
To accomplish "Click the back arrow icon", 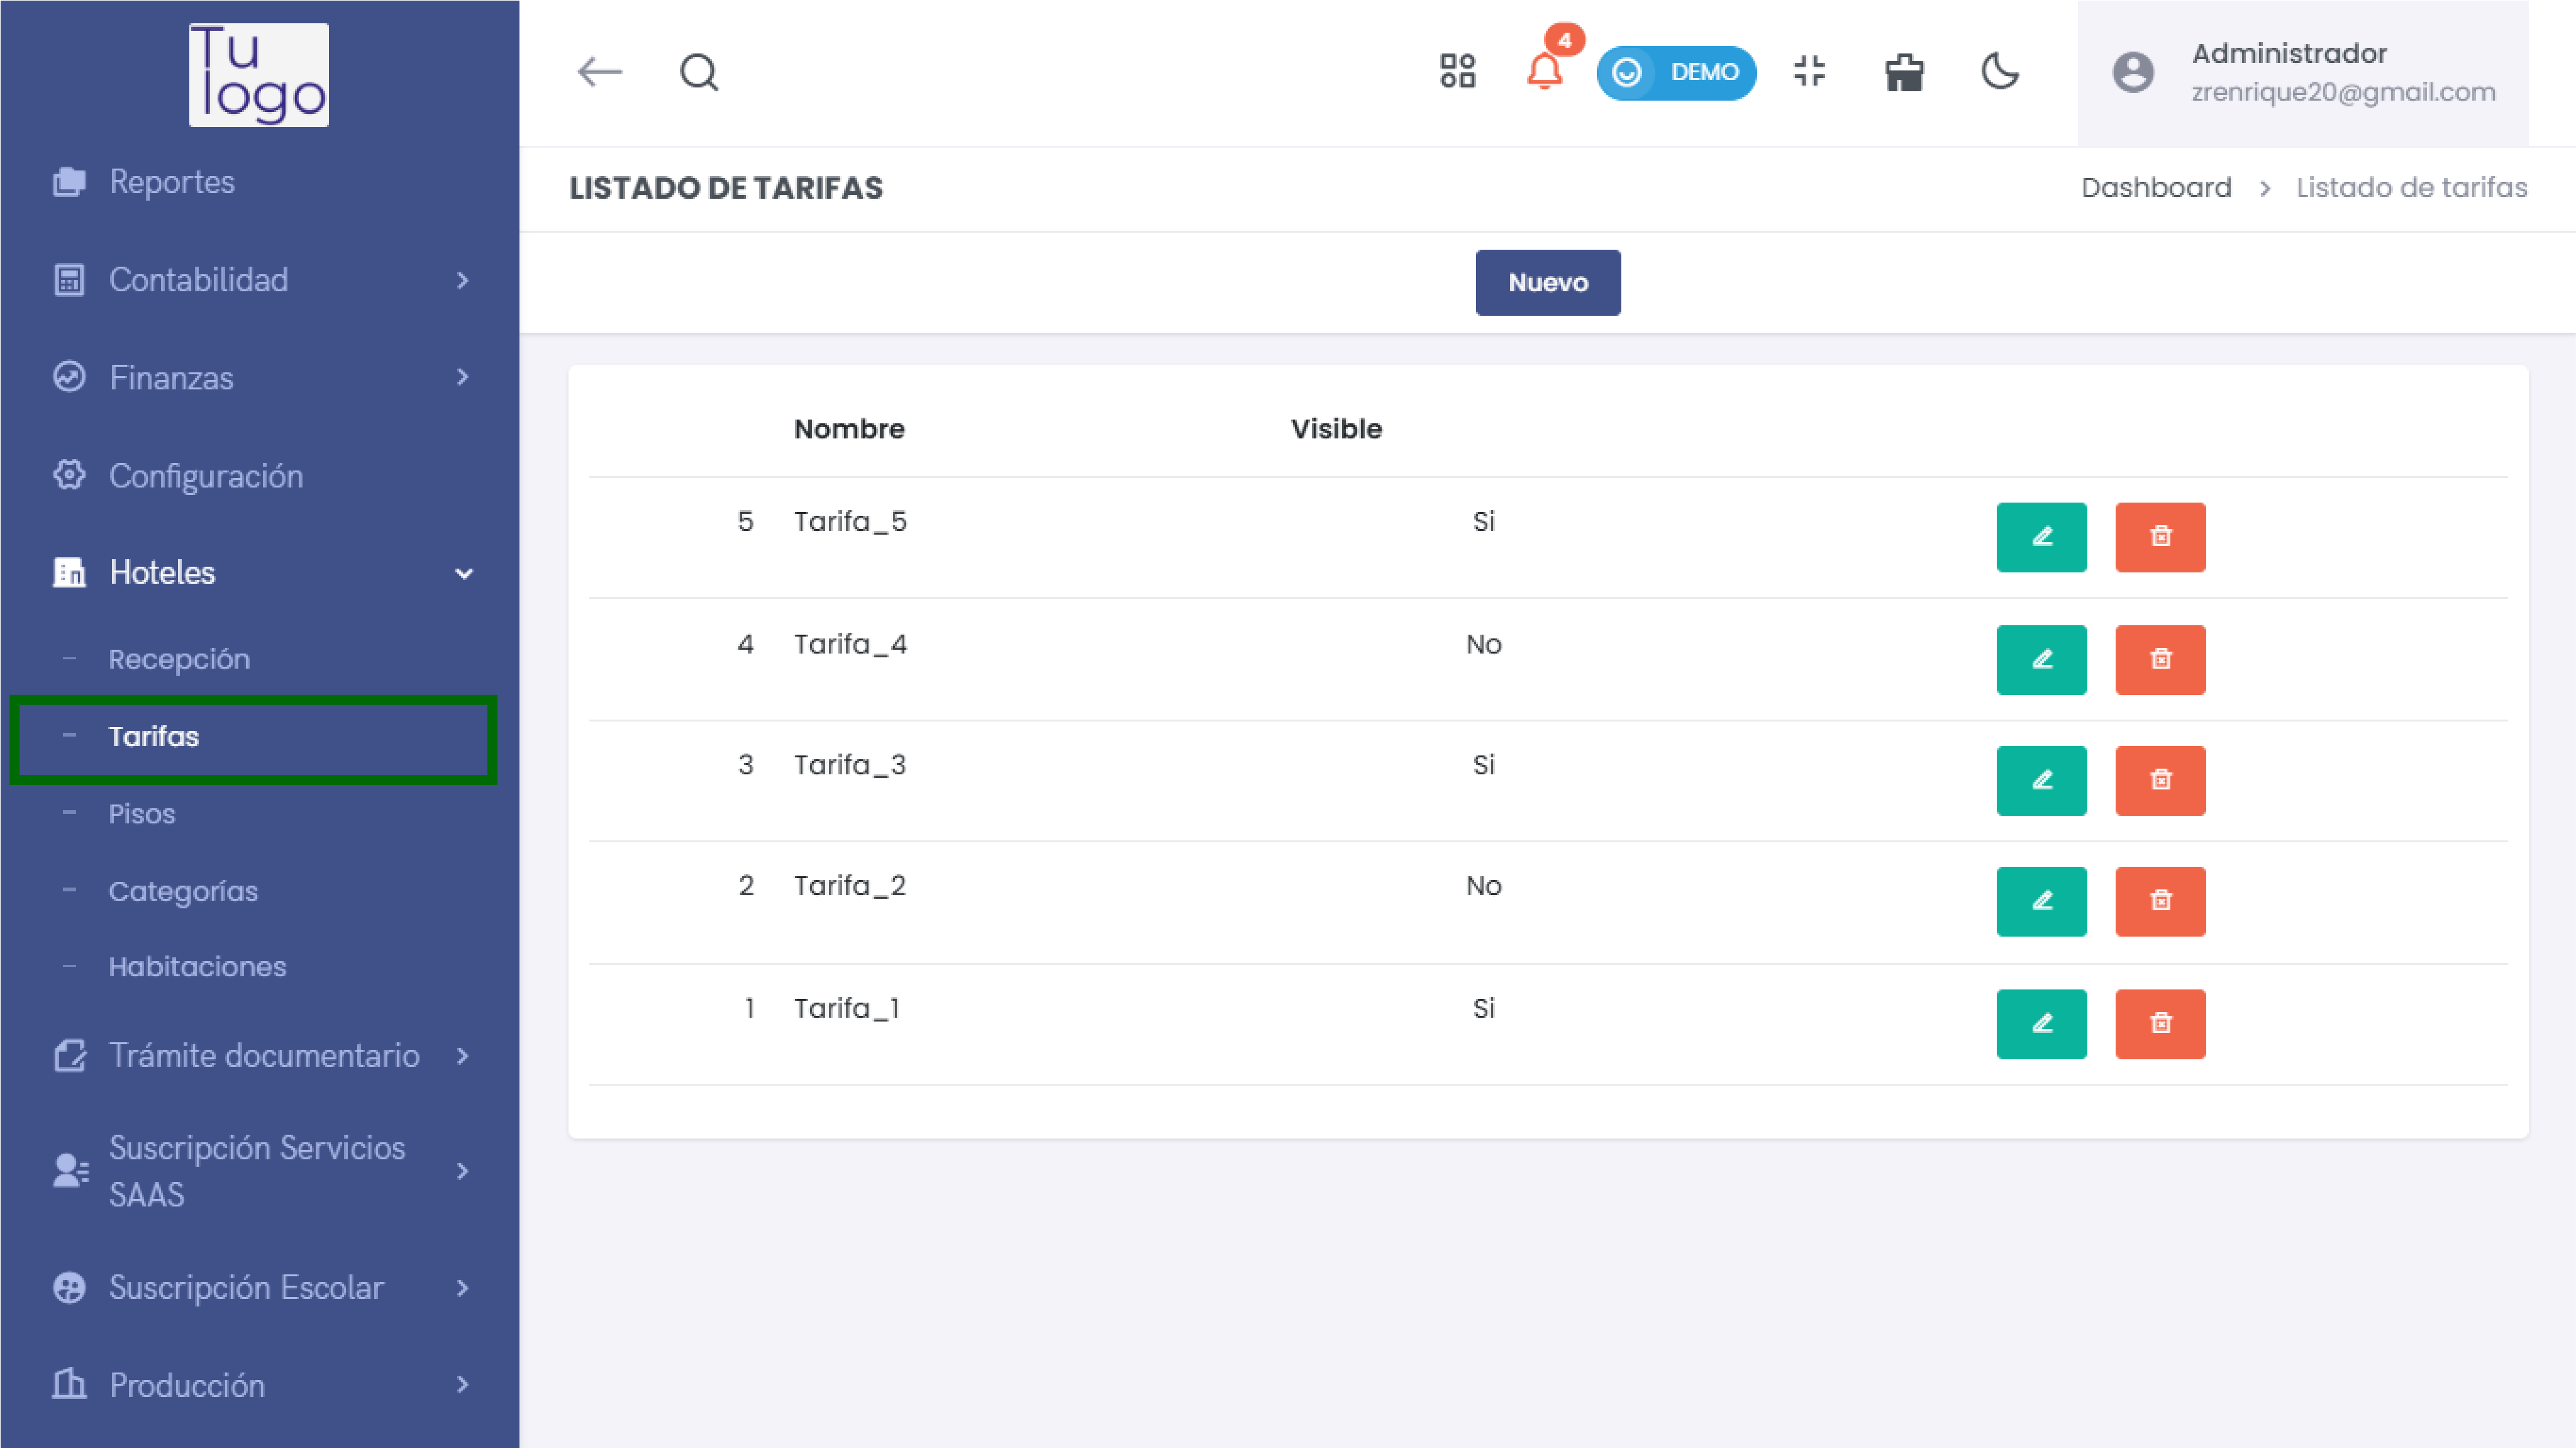I will click(x=600, y=72).
